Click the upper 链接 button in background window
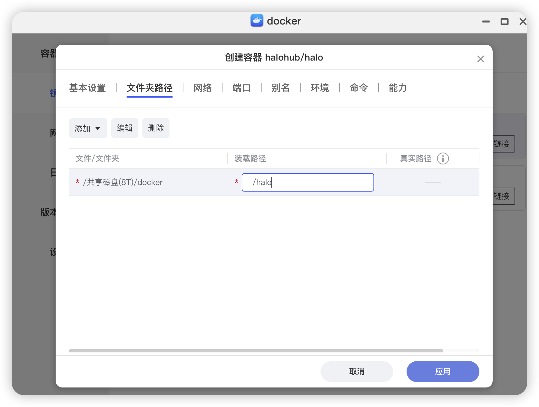Screen dimensions: 539x407 (504, 144)
